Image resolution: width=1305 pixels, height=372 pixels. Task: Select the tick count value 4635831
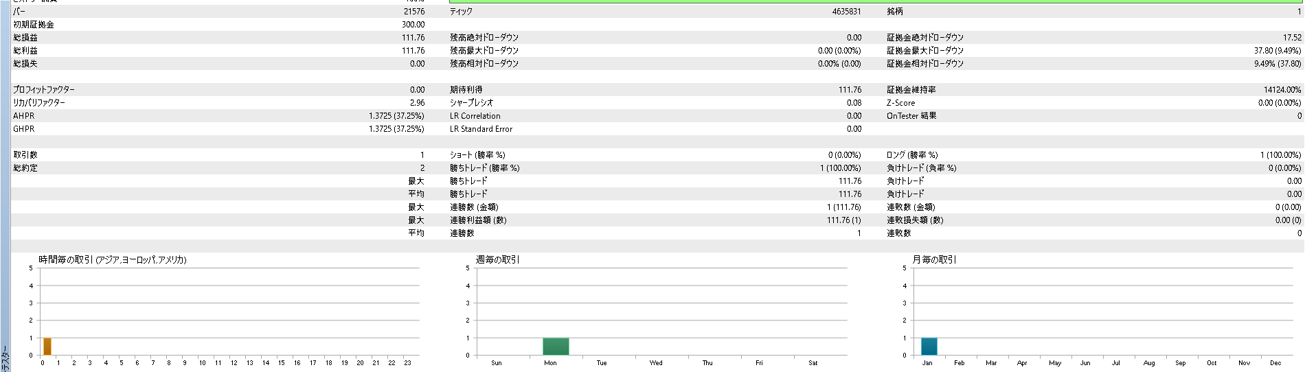tap(846, 12)
